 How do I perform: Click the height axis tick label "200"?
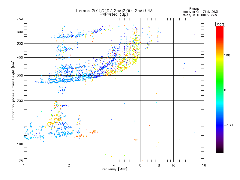pyautogui.click(x=20, y=101)
